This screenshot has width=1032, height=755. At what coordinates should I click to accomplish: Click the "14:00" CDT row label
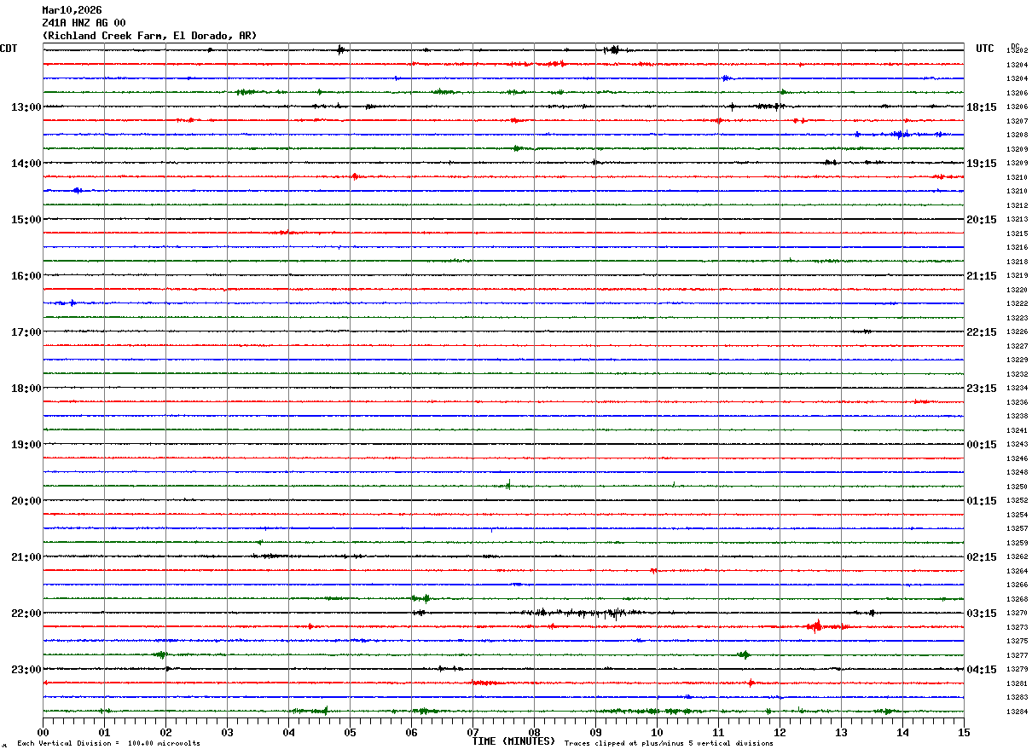(26, 164)
